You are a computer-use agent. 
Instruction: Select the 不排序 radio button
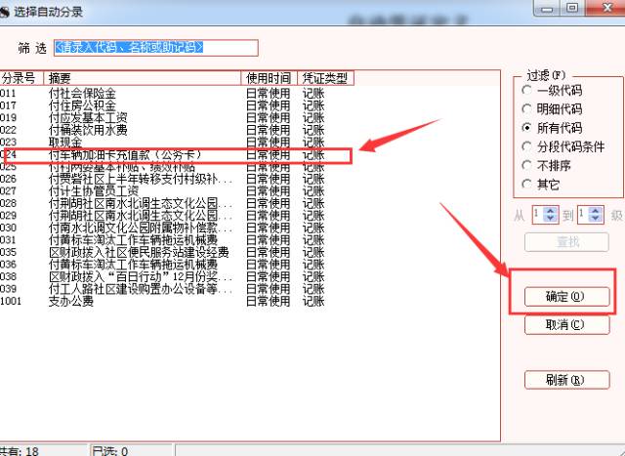[527, 165]
